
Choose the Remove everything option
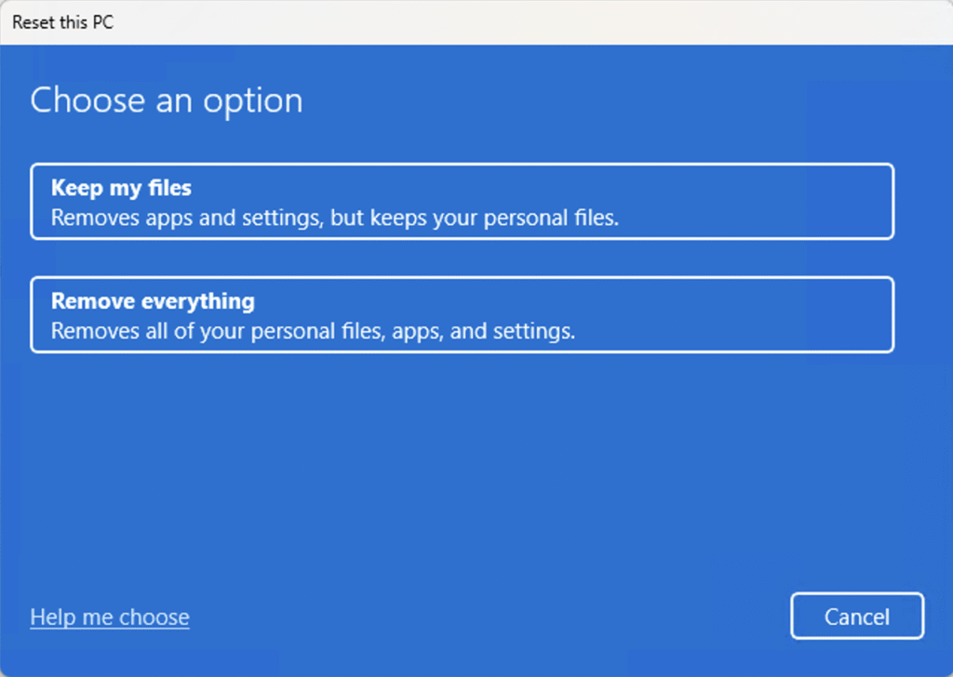462,314
